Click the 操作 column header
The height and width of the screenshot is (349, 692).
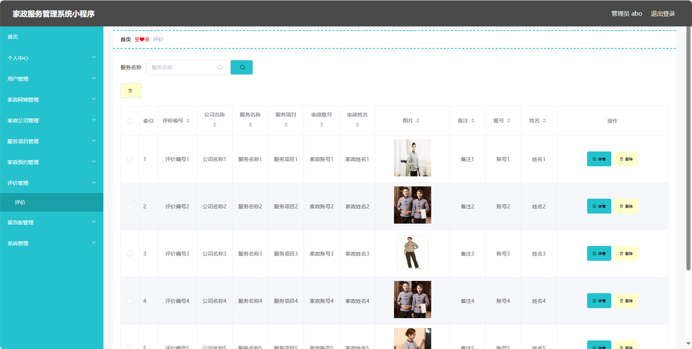pyautogui.click(x=612, y=121)
